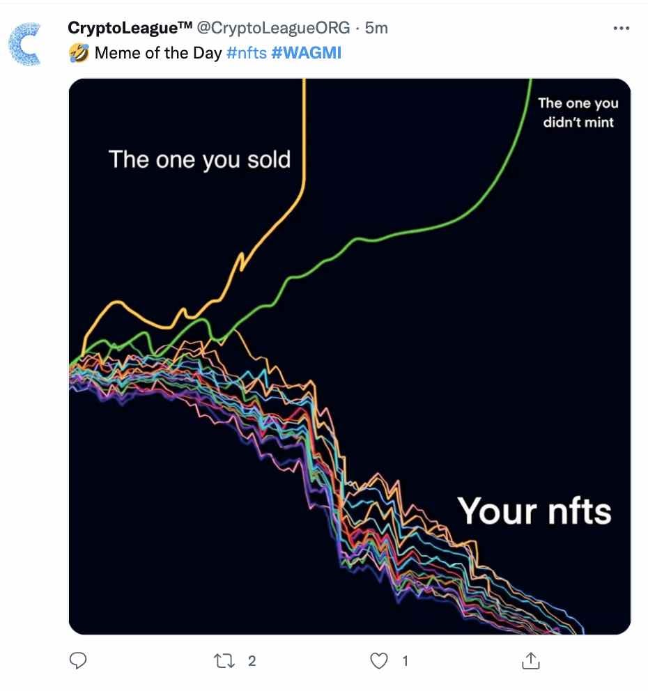Click the like count 1

[x=405, y=660]
